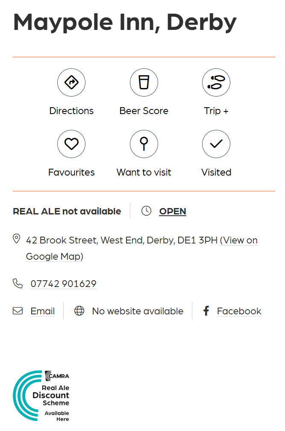Click the REAL ALE not available status
The width and height of the screenshot is (285, 431).
67,211
